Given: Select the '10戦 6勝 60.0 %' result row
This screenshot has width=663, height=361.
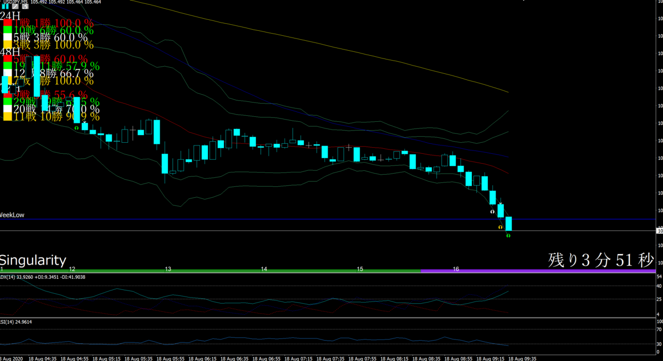Looking at the screenshot, I should (x=54, y=31).
